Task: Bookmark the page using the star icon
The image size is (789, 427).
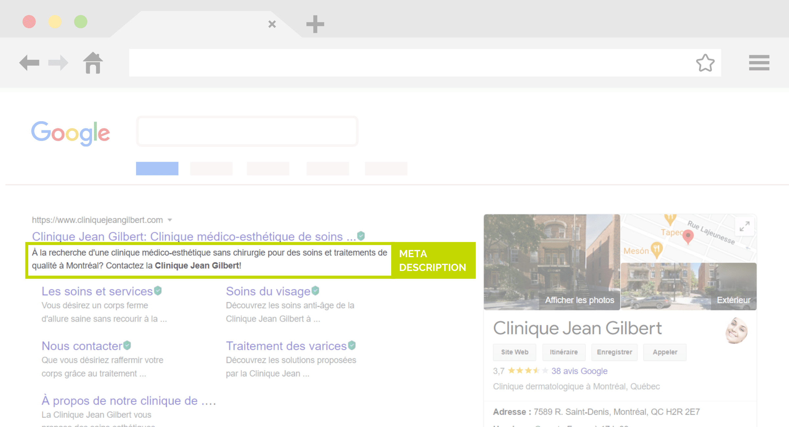Action: point(705,62)
